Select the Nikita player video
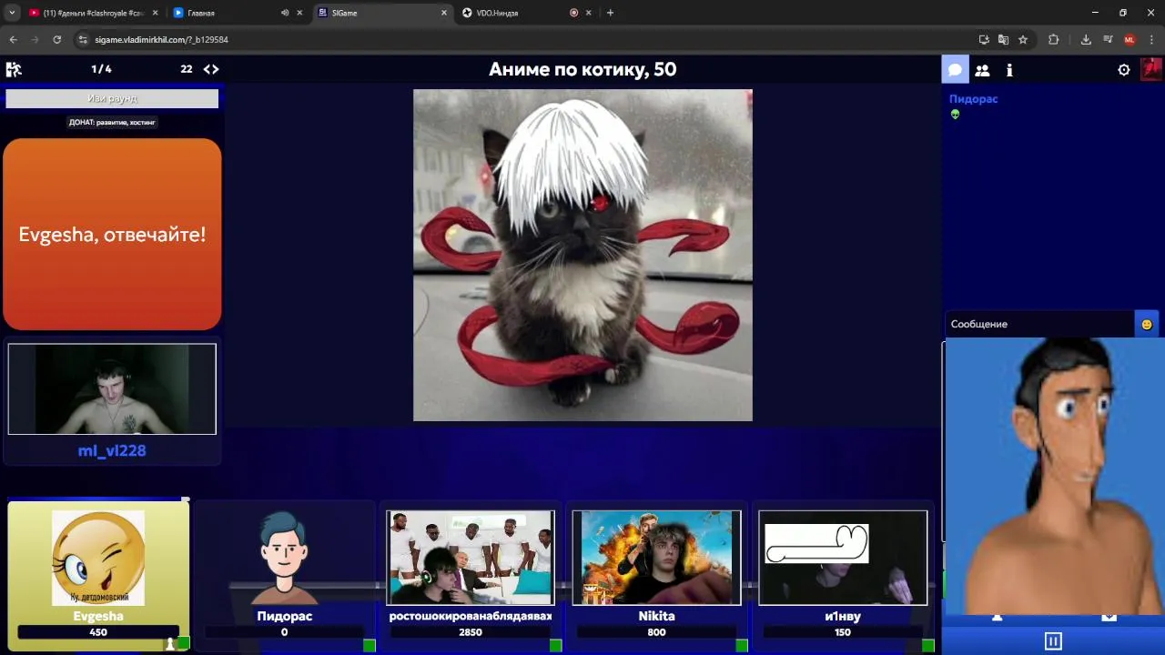Screen dimensions: 1165x655 [x=656, y=557]
